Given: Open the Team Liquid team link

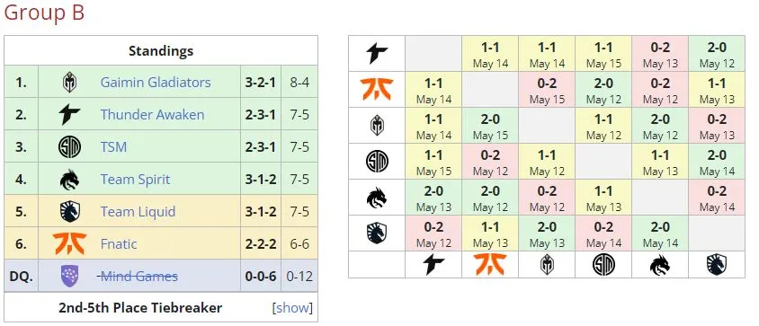Looking at the screenshot, I should click(x=138, y=212).
